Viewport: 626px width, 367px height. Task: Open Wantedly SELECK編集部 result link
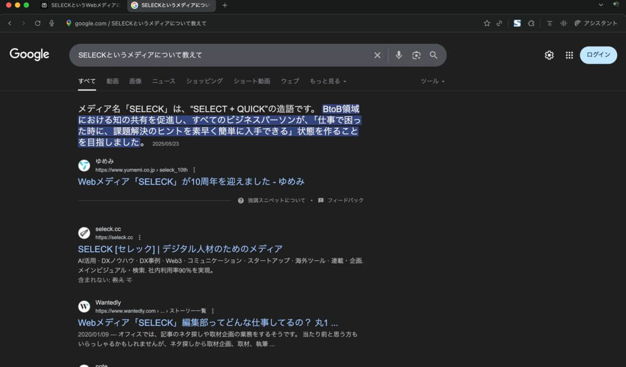[208, 322]
